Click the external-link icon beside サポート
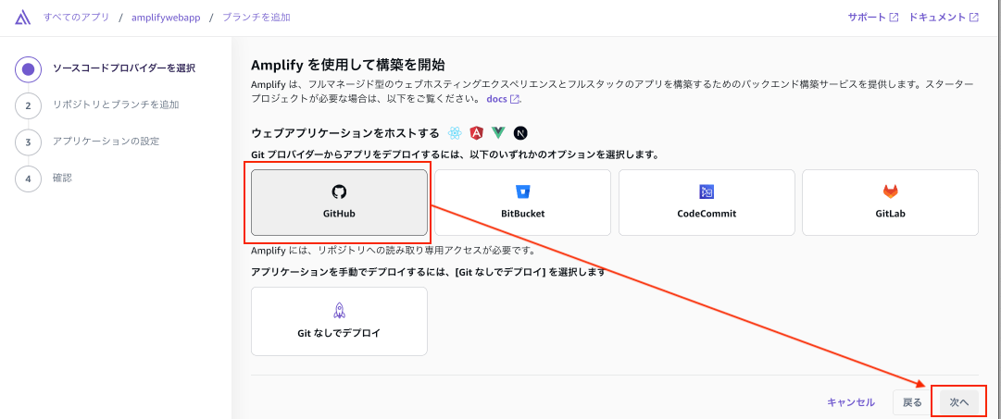This screenshot has width=1001, height=419. click(x=894, y=18)
